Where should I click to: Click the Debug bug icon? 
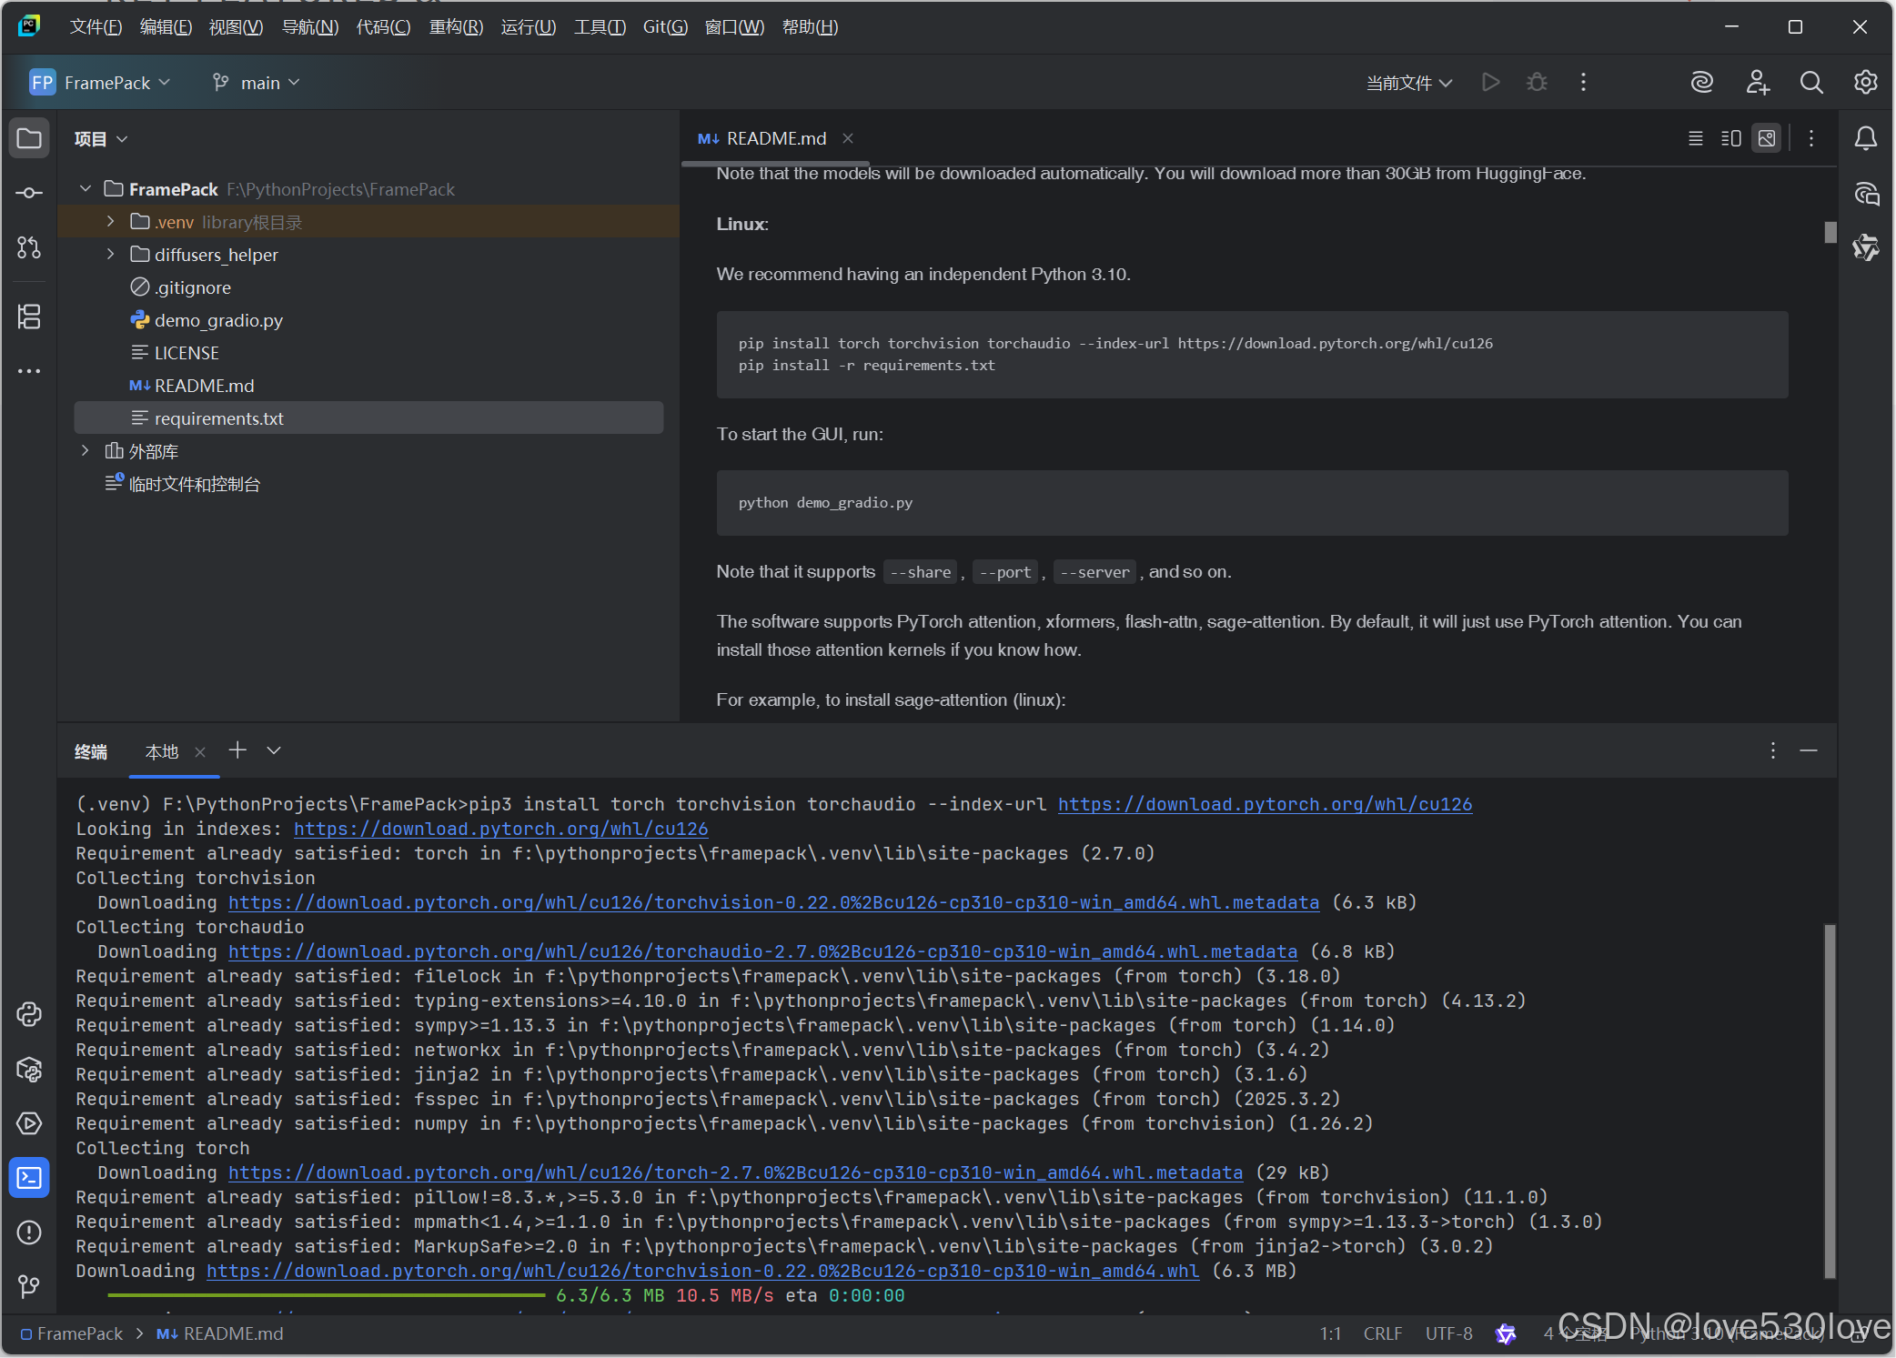point(1537,83)
